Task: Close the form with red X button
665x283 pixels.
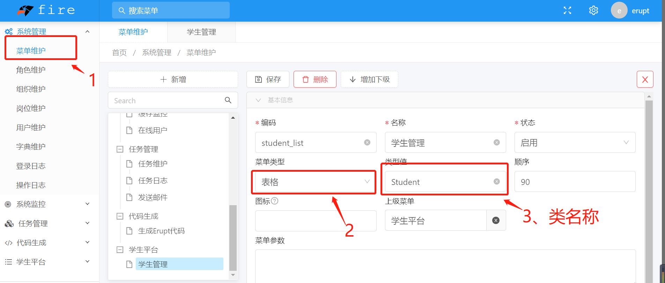Action: click(645, 79)
